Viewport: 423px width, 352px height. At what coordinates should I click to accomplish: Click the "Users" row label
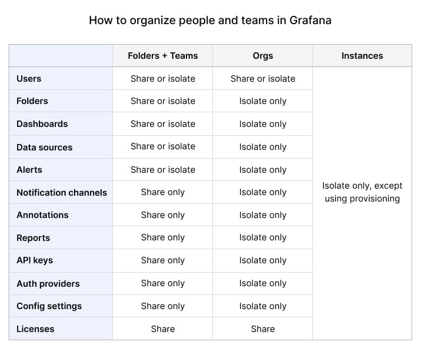pyautogui.click(x=29, y=79)
